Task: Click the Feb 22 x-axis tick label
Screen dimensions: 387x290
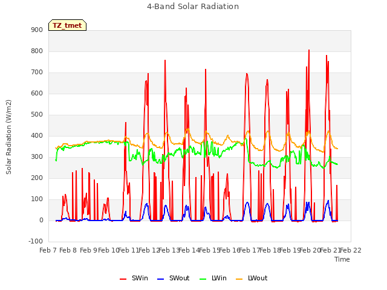Action: 351,250
